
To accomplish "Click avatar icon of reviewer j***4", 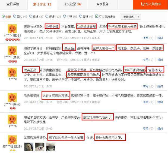I will click(x=12, y=97).
